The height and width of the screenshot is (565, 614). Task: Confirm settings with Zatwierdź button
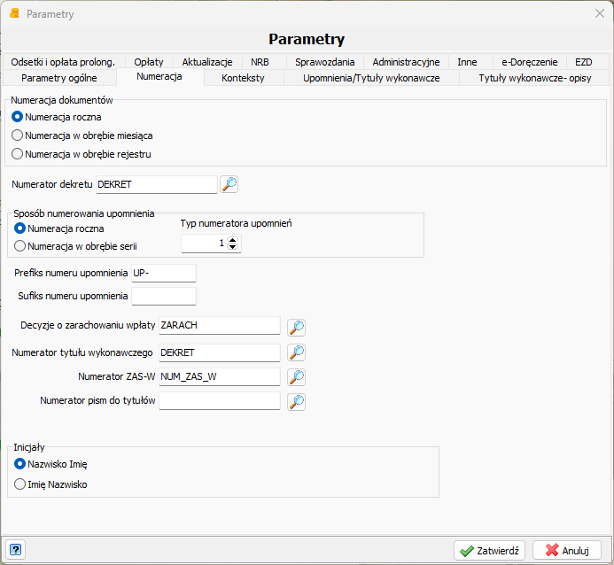(x=489, y=551)
